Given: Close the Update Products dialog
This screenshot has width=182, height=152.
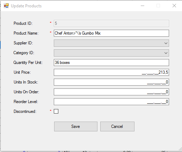Looking at the screenshot, I should coord(174,6).
